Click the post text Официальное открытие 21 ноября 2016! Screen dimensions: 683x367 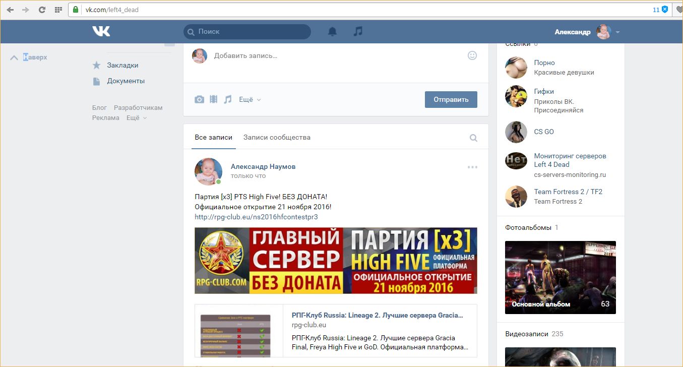263,207
